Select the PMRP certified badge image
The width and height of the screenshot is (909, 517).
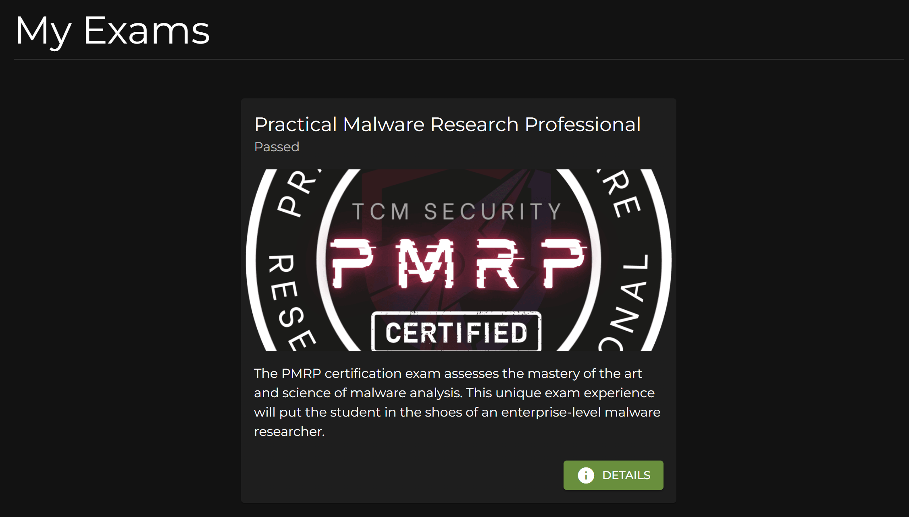coord(459,260)
